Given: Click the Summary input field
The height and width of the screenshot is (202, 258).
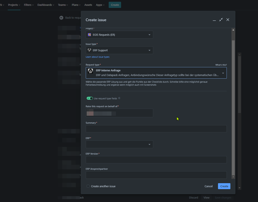Looking at the screenshot, I should (x=156, y=129).
